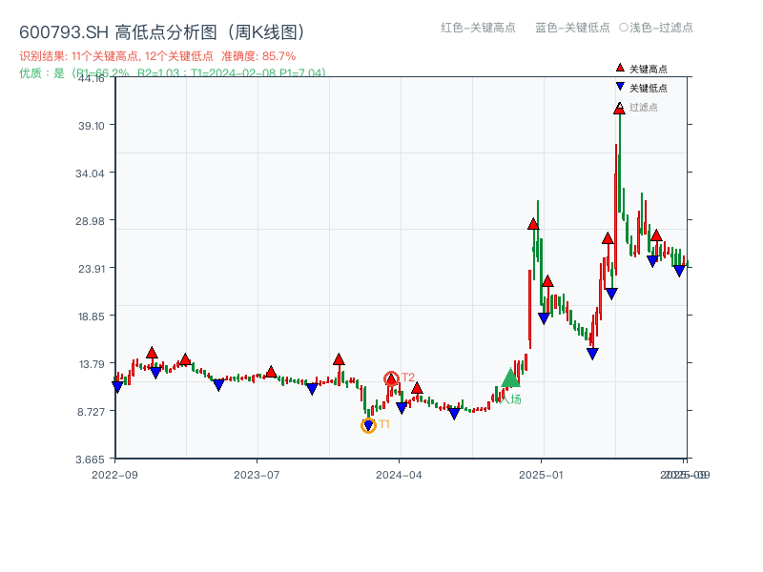Select the green 入场 entry arrow marker

[x=508, y=379]
